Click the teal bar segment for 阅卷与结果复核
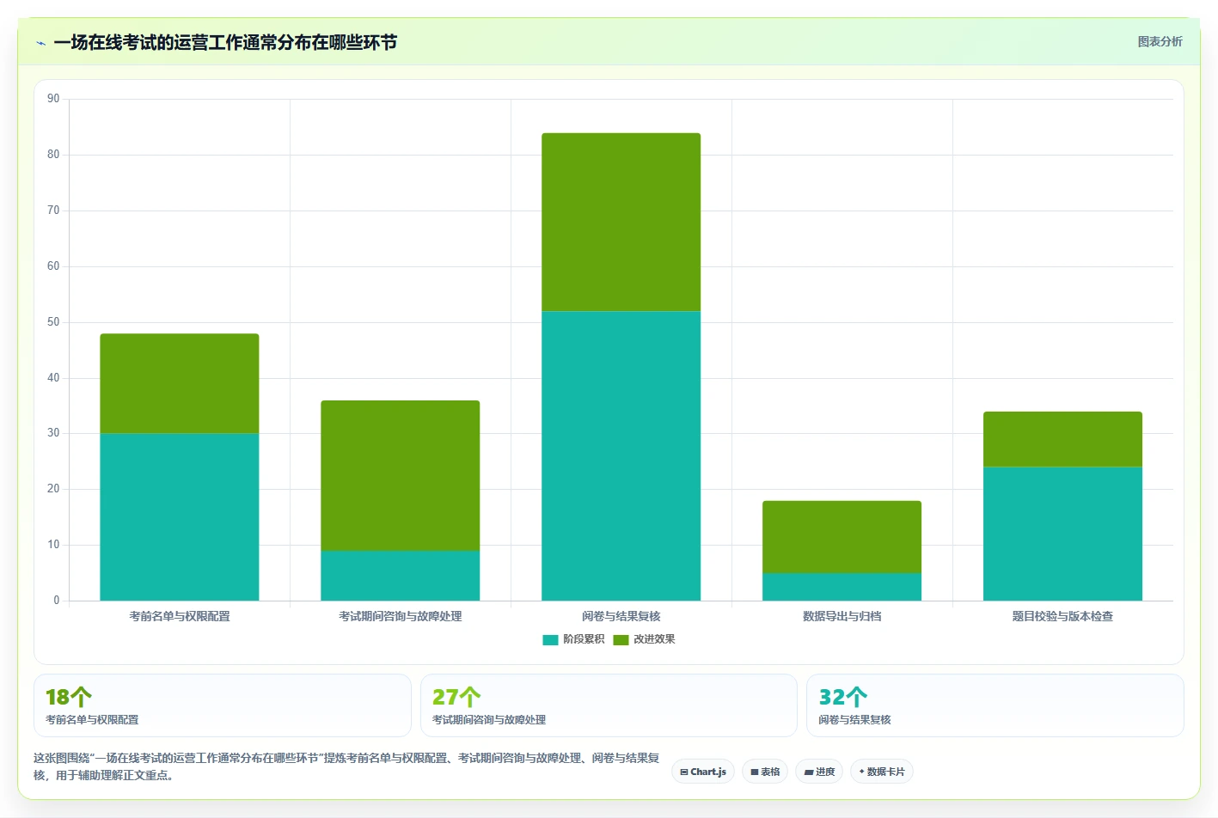The image size is (1218, 818). point(621,455)
